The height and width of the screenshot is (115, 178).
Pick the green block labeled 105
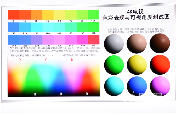coord(94,15)
